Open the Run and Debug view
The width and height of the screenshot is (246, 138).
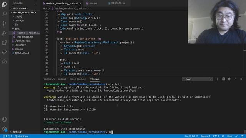[x=4, y=33]
